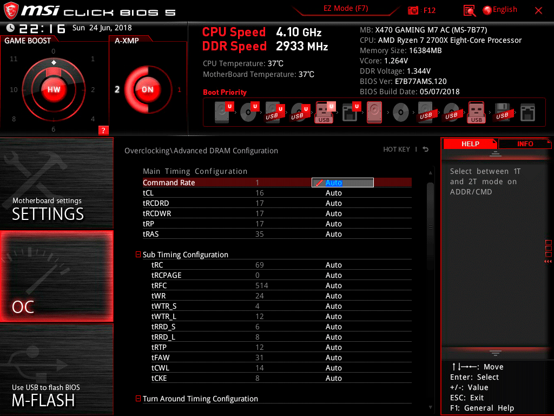Select the highlighted legacy hard disk boot icon
554x416 pixels.
[x=374, y=112]
